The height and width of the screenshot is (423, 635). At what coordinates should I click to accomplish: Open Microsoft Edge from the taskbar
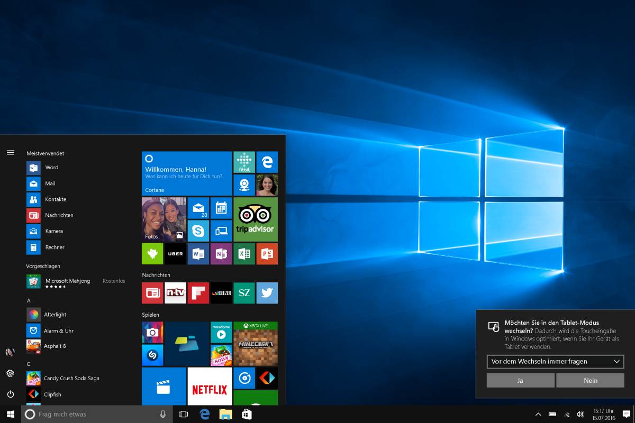click(204, 414)
